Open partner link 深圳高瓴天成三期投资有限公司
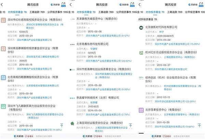The width and height of the screenshot is (205, 139). tap(42, 57)
